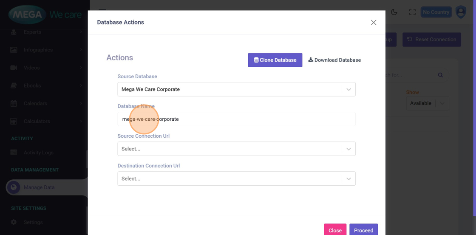This screenshot has height=235, width=476.
Task: Click the Calendars sidebar icon
Action: pos(14,103)
